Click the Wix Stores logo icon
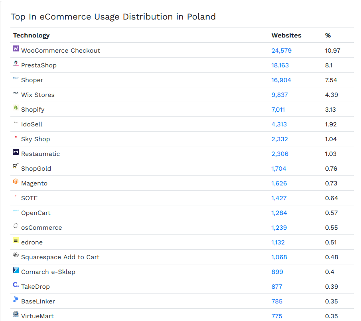The height and width of the screenshot is (321, 361). 16,93
